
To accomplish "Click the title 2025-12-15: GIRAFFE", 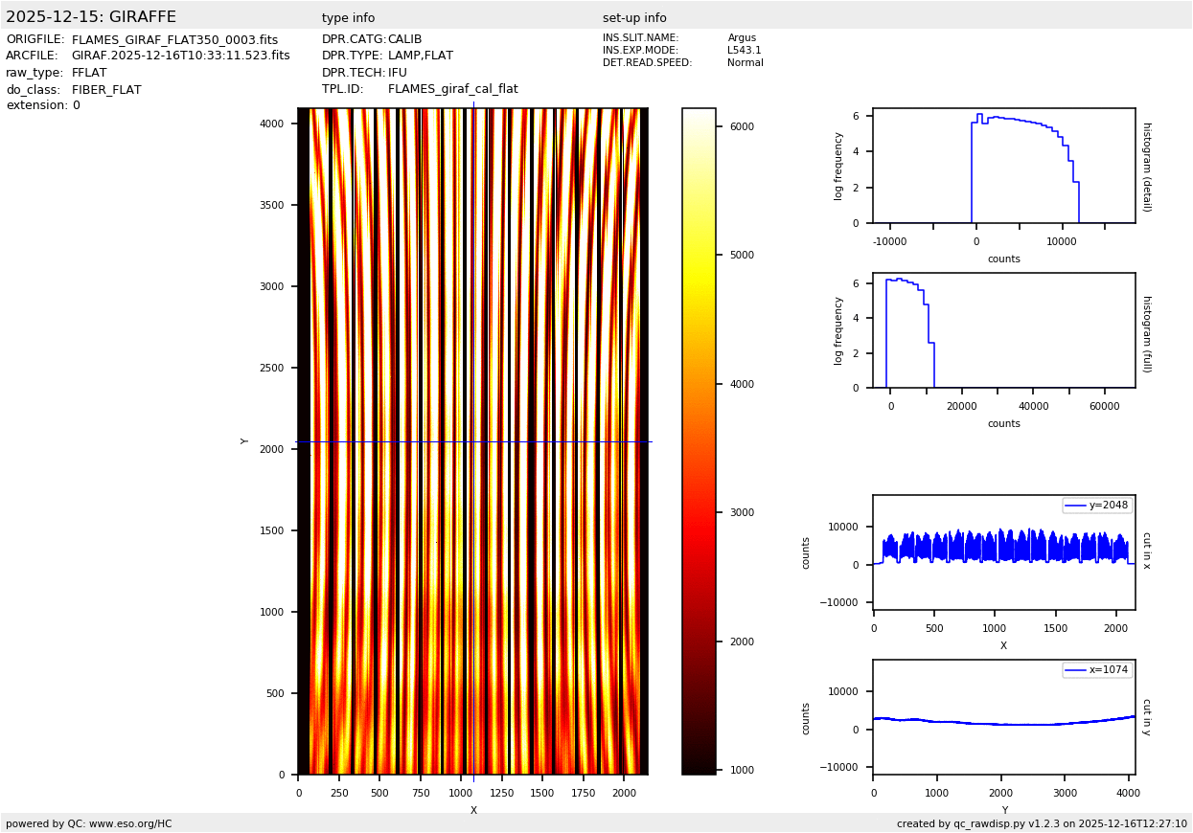I will [91, 17].
